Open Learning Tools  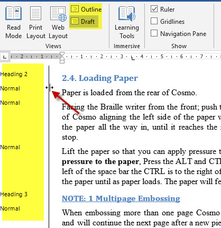[127, 23]
